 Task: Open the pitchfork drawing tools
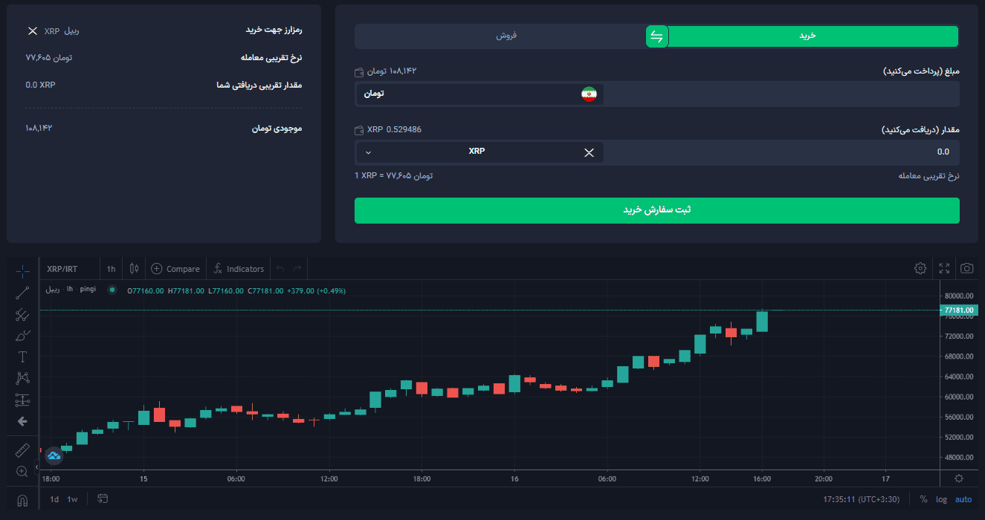[22, 314]
